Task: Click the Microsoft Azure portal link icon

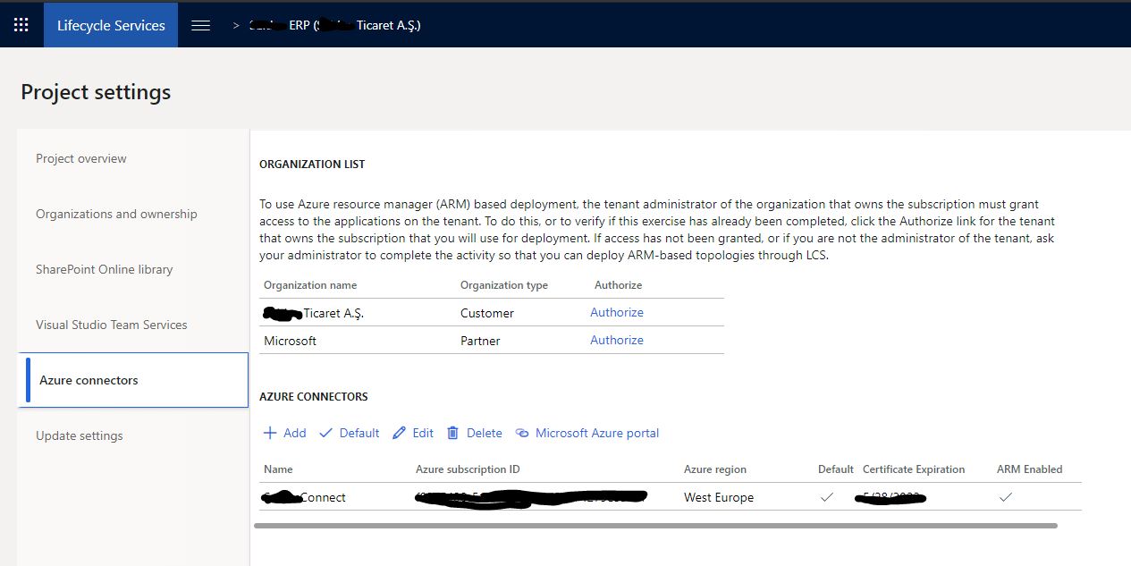Action: pos(522,433)
